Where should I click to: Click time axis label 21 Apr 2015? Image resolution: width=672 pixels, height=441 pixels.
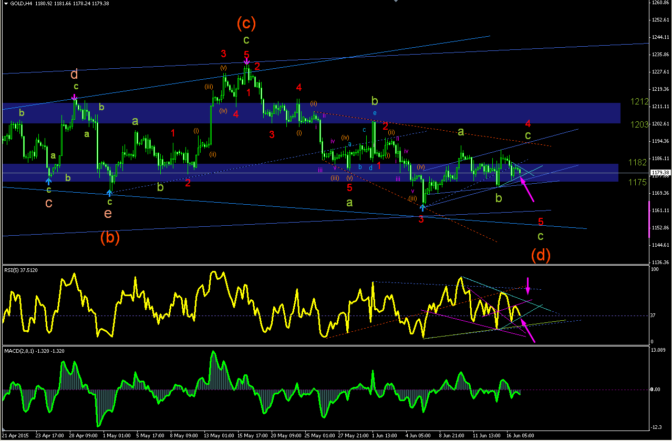[15, 436]
